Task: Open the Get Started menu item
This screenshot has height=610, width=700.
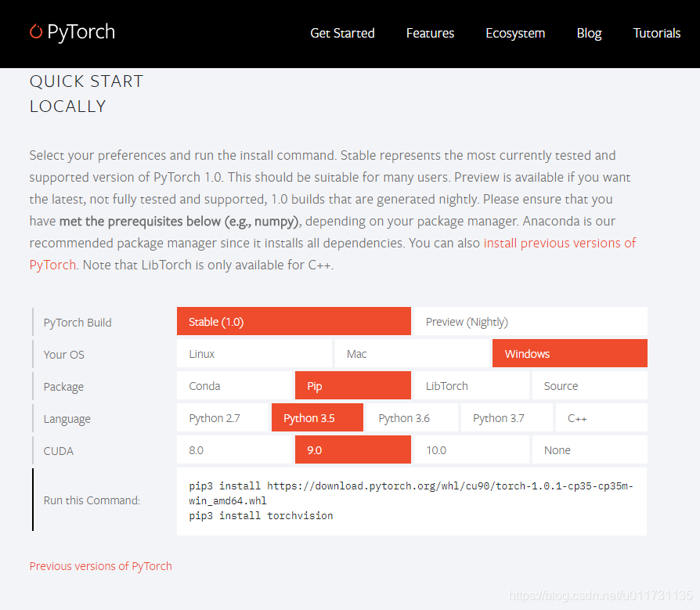Action: pyautogui.click(x=342, y=33)
